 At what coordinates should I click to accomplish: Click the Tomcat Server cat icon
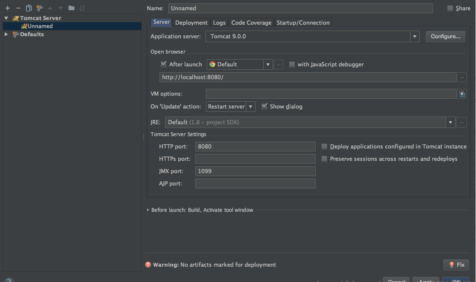(16, 18)
